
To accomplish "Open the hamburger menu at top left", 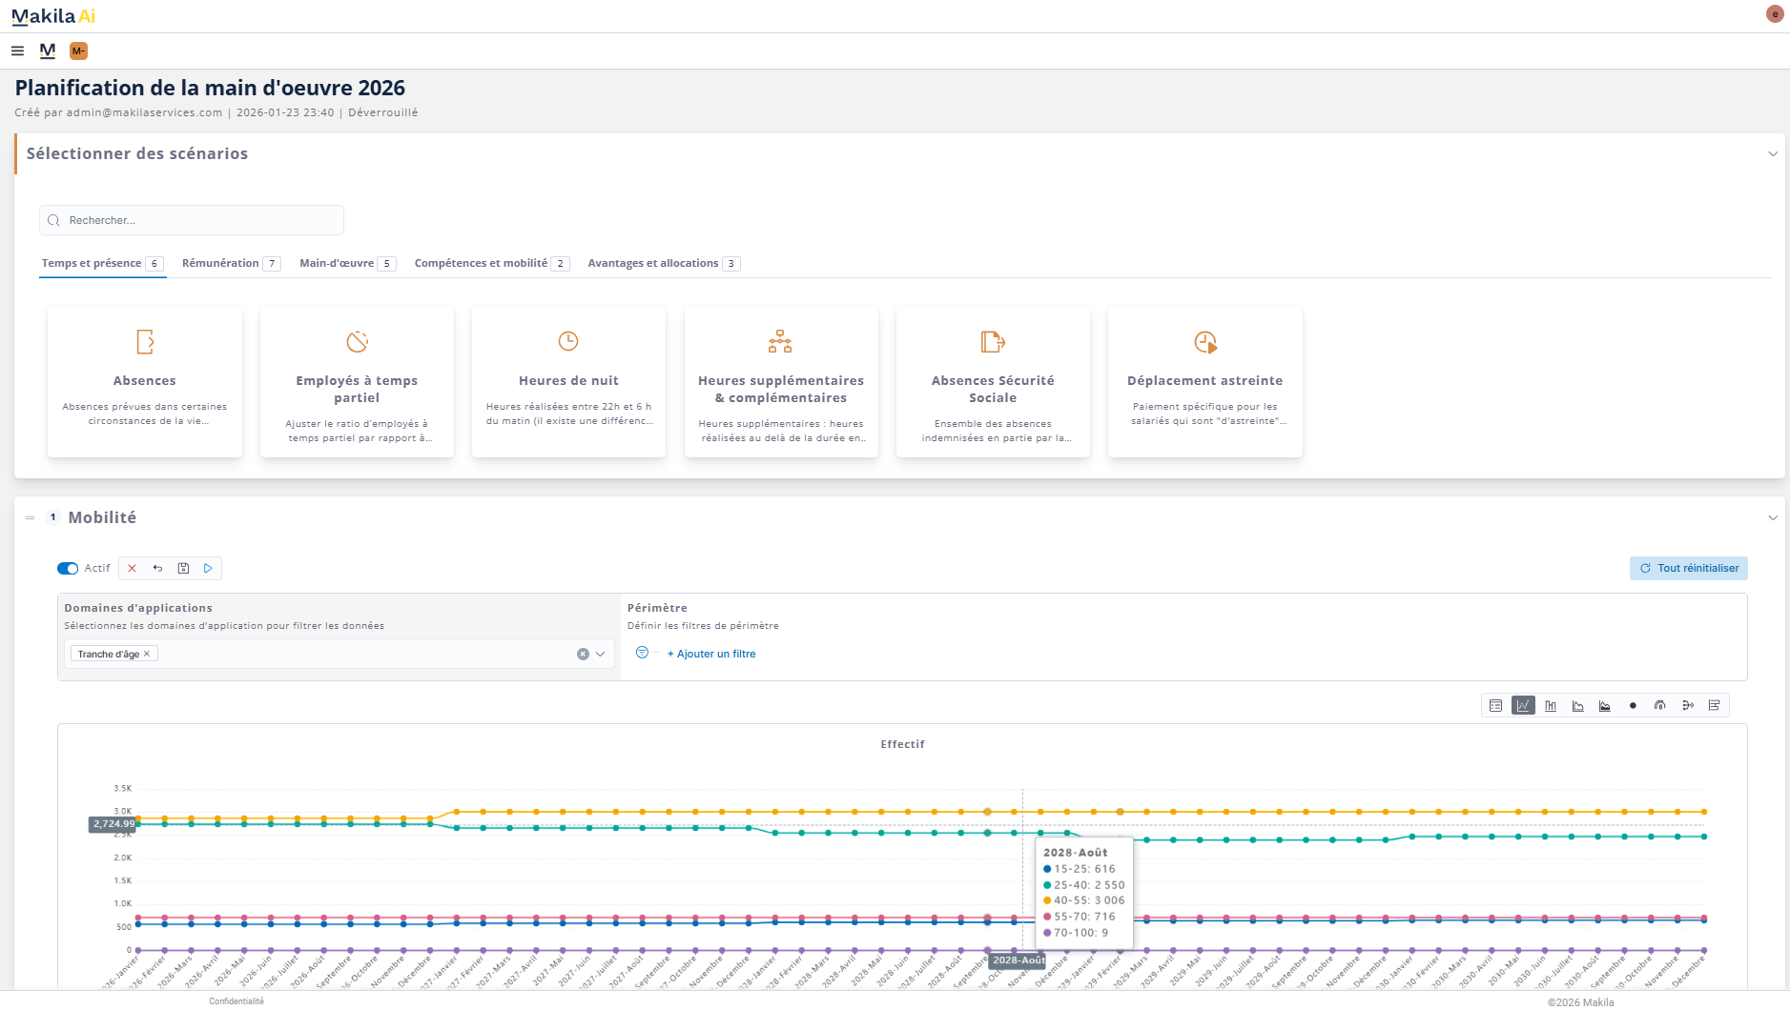I will (17, 51).
